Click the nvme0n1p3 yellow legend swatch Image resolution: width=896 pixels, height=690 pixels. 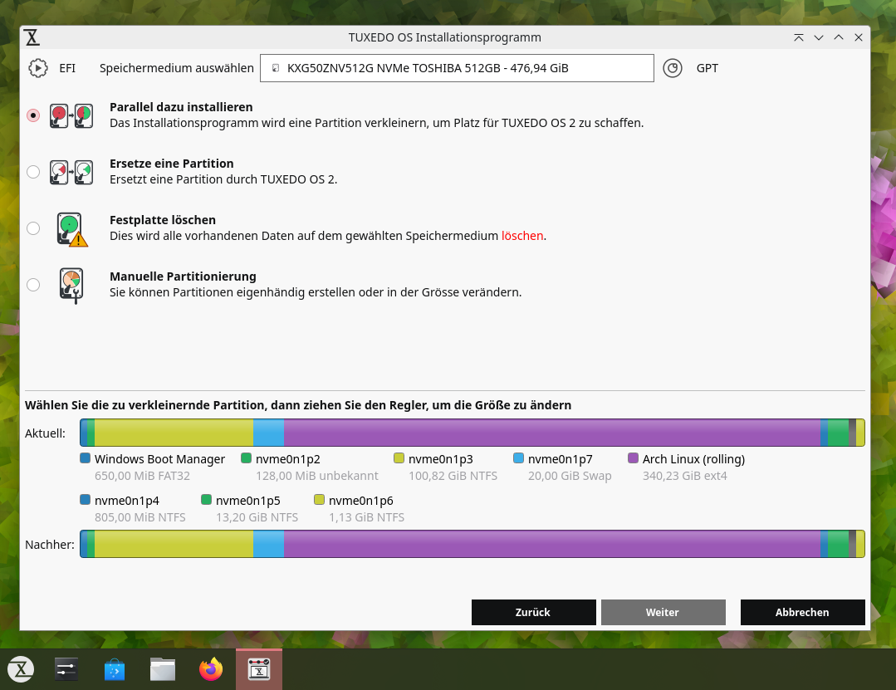tap(399, 458)
